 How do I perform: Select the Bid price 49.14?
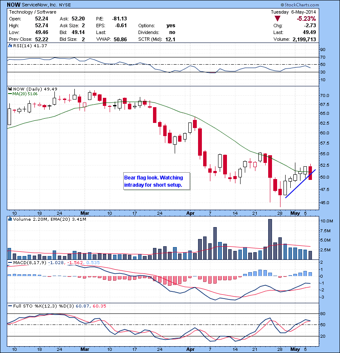(78, 32)
